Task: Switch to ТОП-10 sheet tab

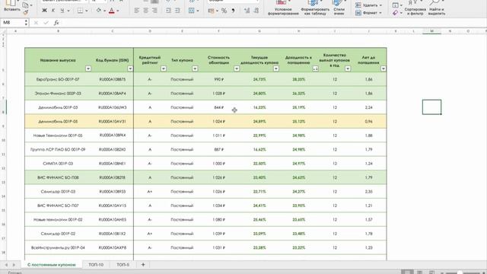Action: point(96,265)
